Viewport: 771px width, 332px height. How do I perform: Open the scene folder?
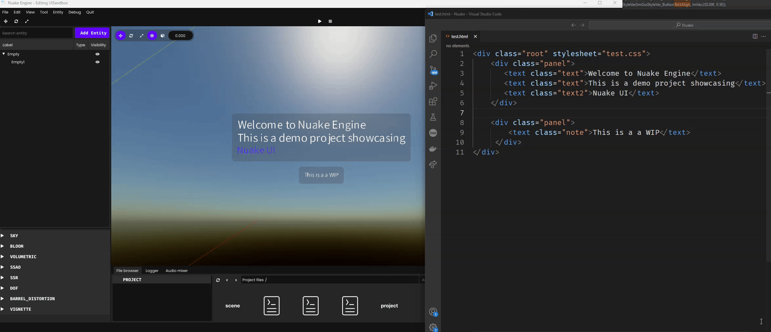233,306
